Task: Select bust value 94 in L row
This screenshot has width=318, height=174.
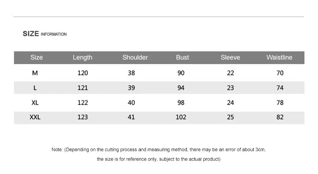Action: click(x=181, y=88)
